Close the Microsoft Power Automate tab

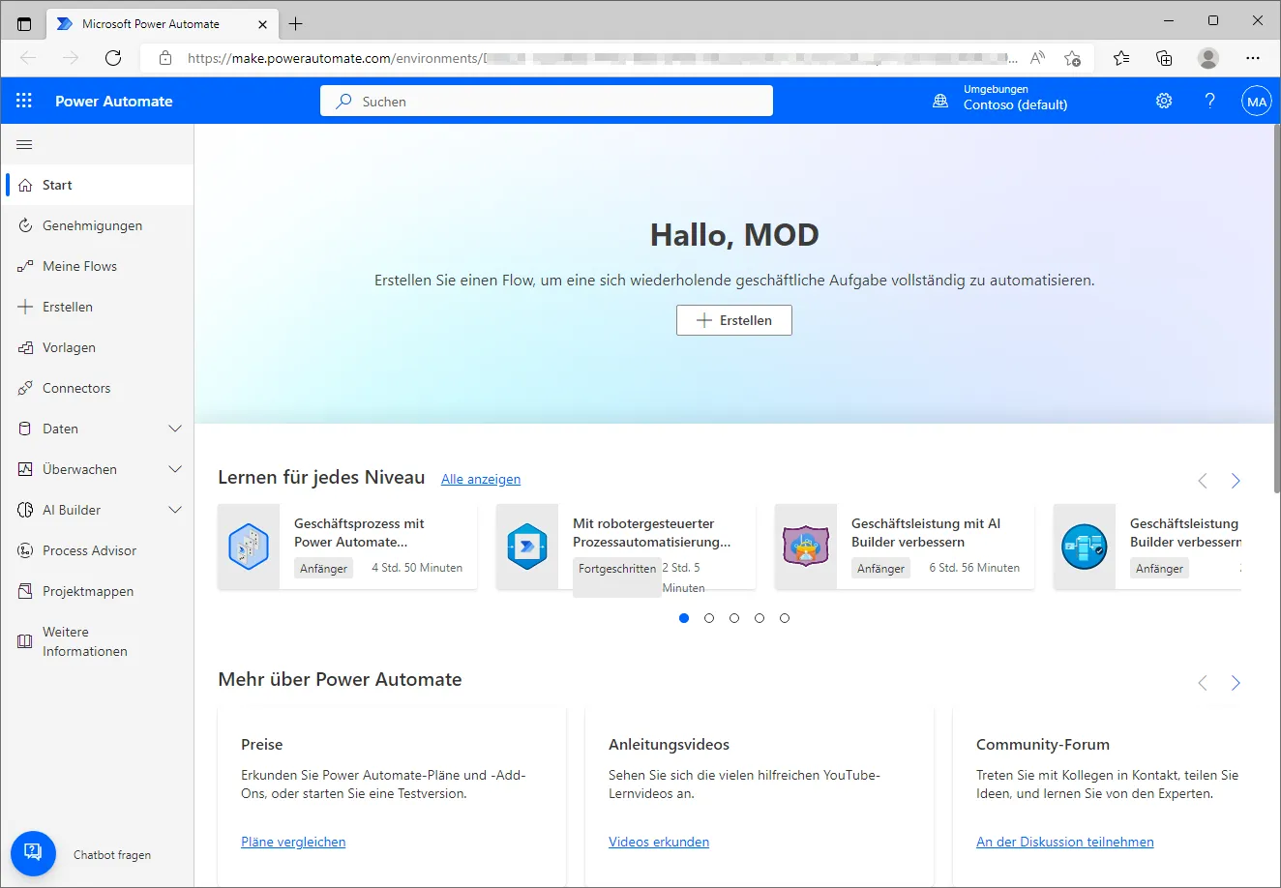pos(262,24)
